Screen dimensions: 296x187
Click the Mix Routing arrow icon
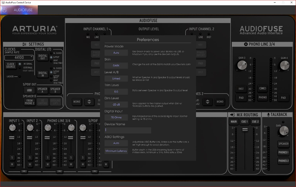tap(233, 115)
